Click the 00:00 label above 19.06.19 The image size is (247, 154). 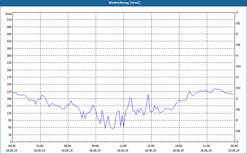point(234,146)
